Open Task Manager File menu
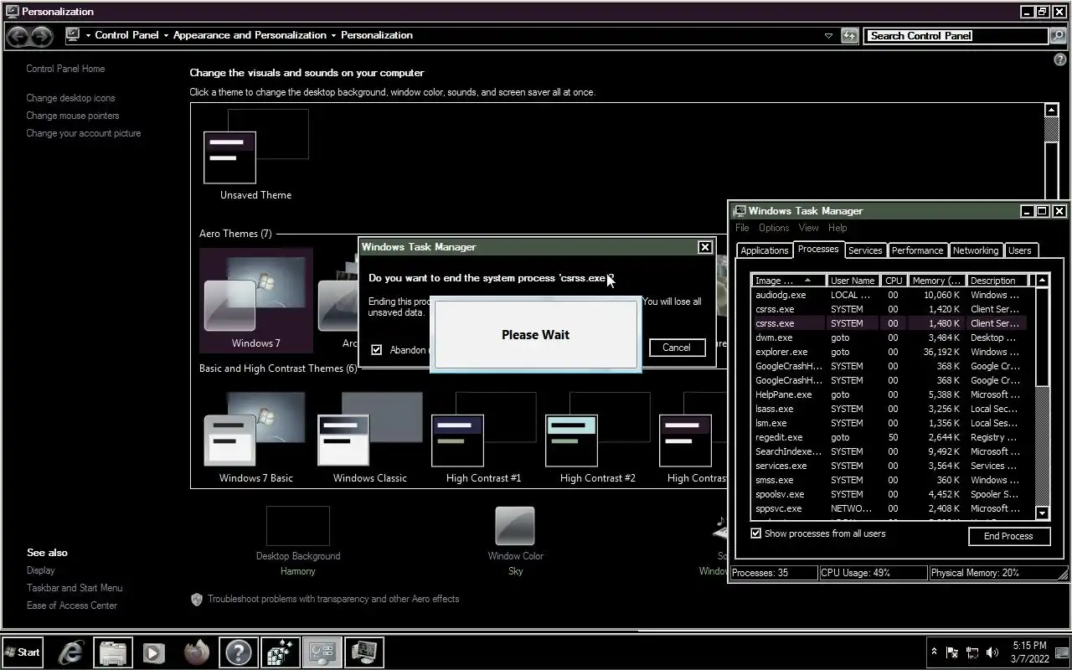This screenshot has height=670, width=1072. tap(742, 228)
